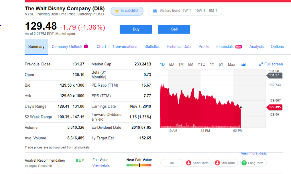Click the Ex-Dividend Date value 2019-07-05

tap(141, 127)
